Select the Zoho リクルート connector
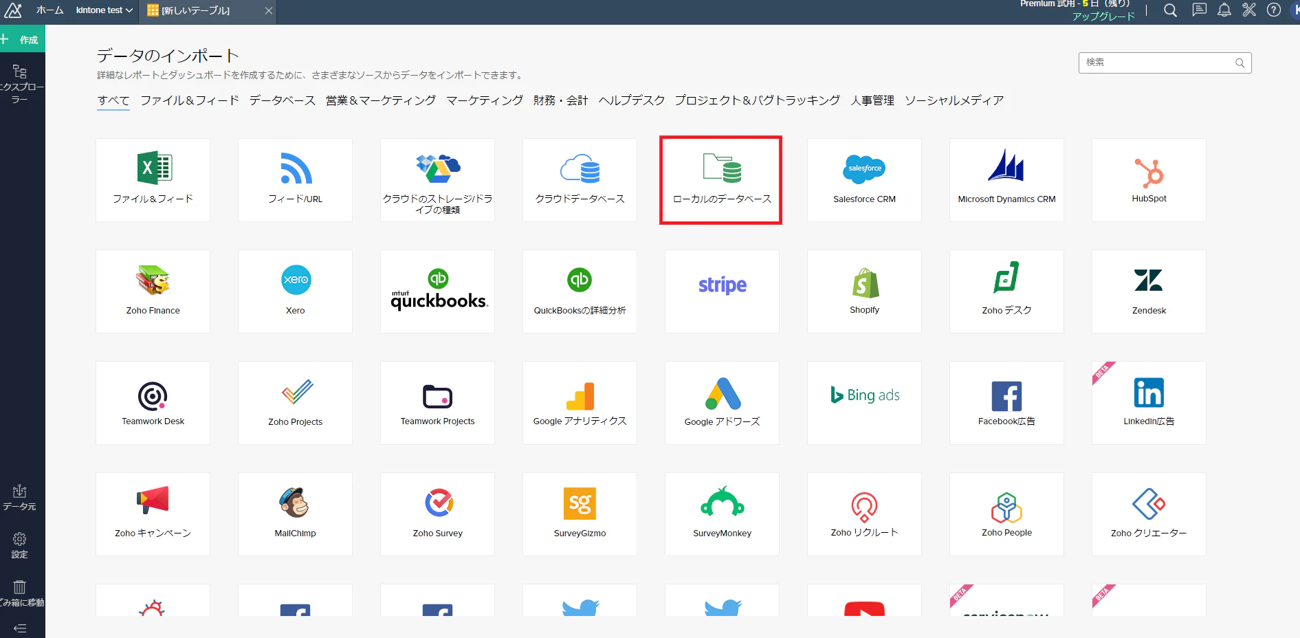This screenshot has height=638, width=1300. click(864, 514)
